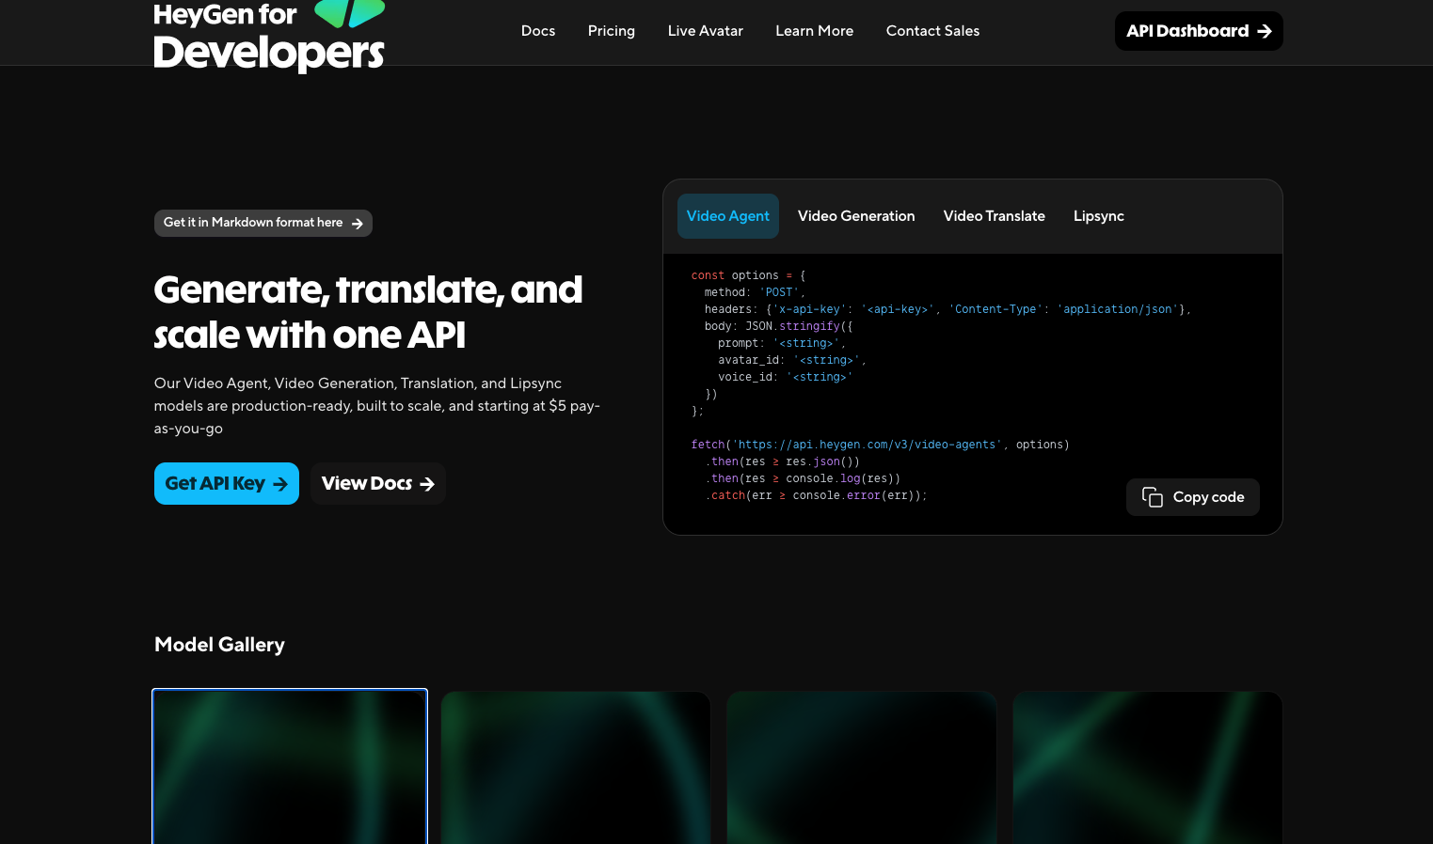Screen dimensions: 1433x844
Task: Click the arrow on Get API Key button
Action: click(x=279, y=483)
